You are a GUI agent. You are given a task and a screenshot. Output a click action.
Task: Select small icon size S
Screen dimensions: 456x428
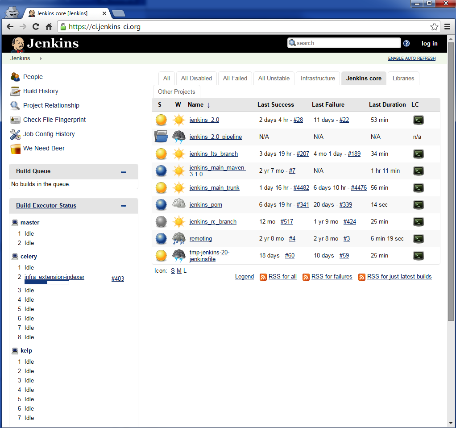click(173, 270)
